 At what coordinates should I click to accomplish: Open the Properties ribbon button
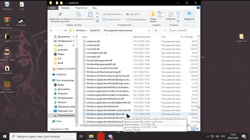[170, 16]
